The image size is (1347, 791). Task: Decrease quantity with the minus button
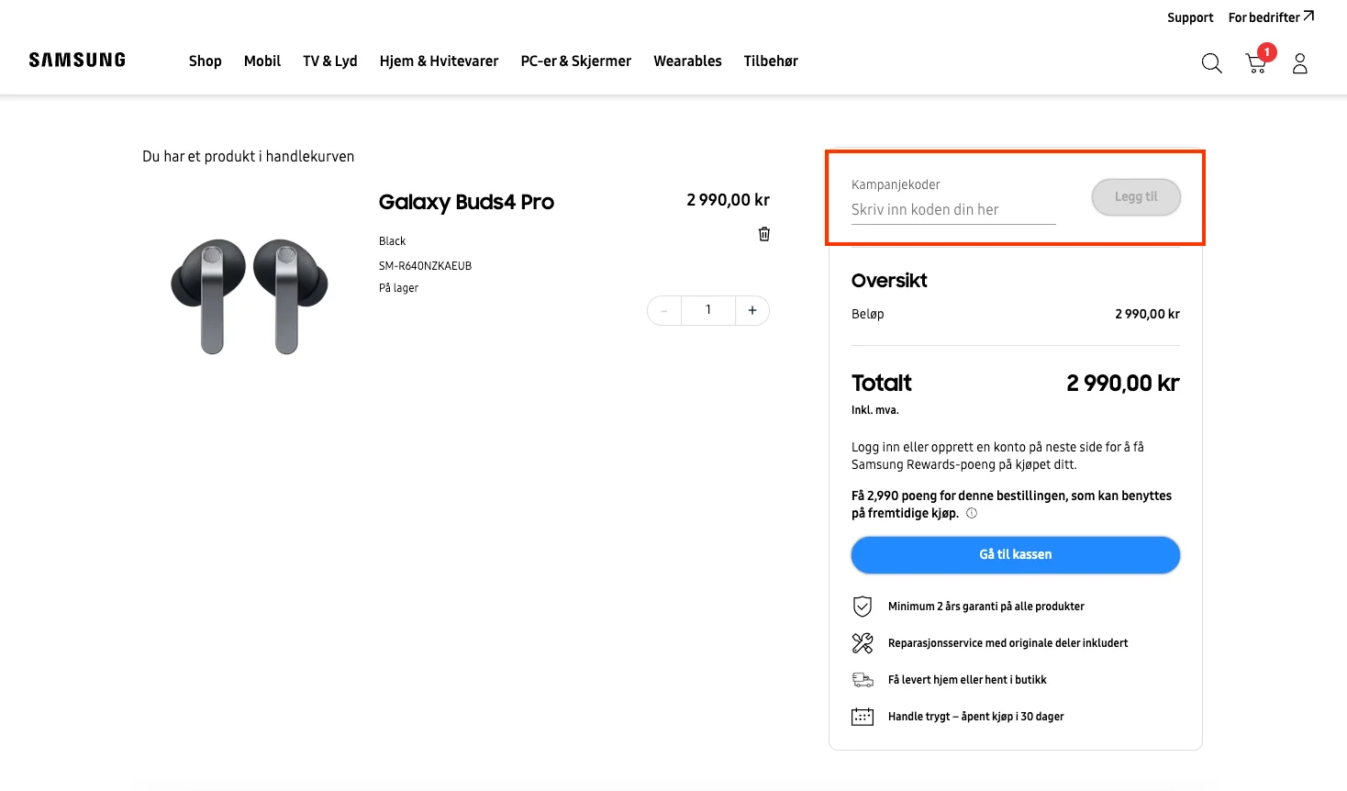(664, 310)
